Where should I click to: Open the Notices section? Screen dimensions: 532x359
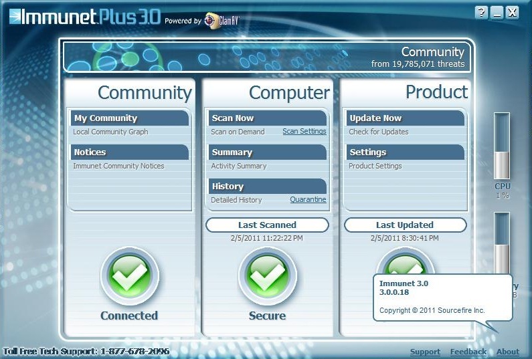click(130, 152)
